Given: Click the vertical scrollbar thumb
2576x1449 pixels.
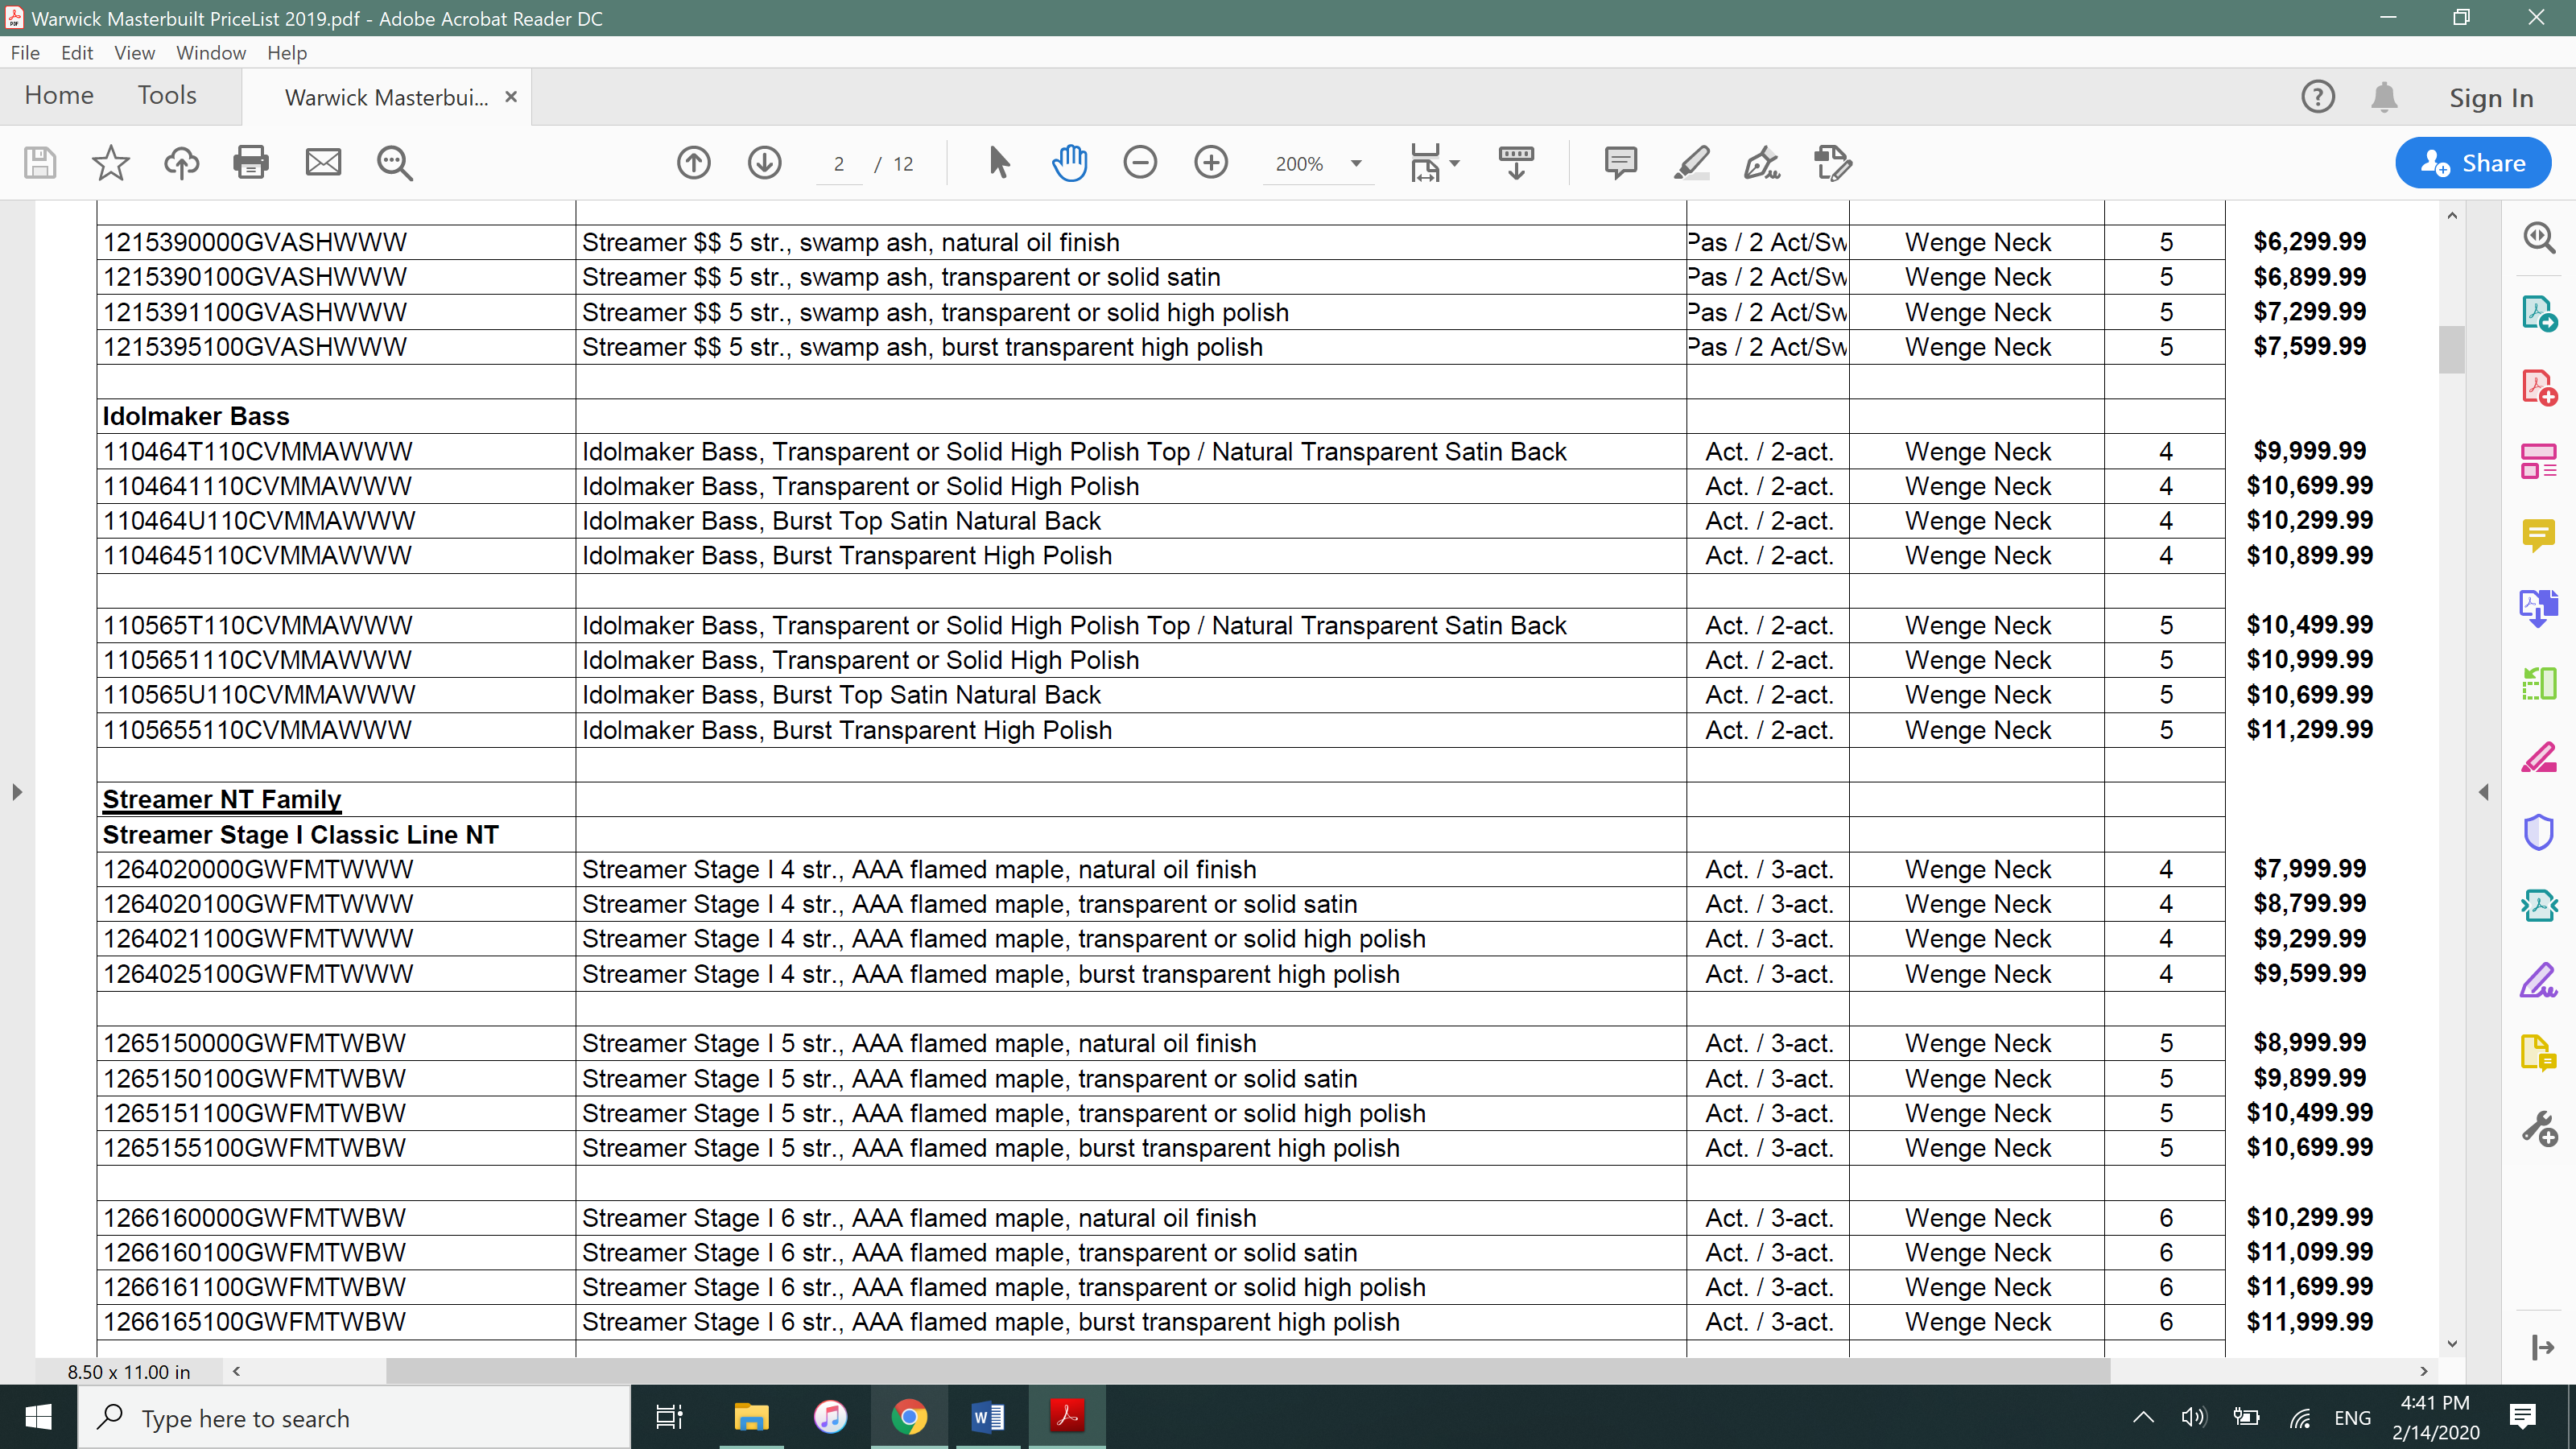Looking at the screenshot, I should 2451,349.
